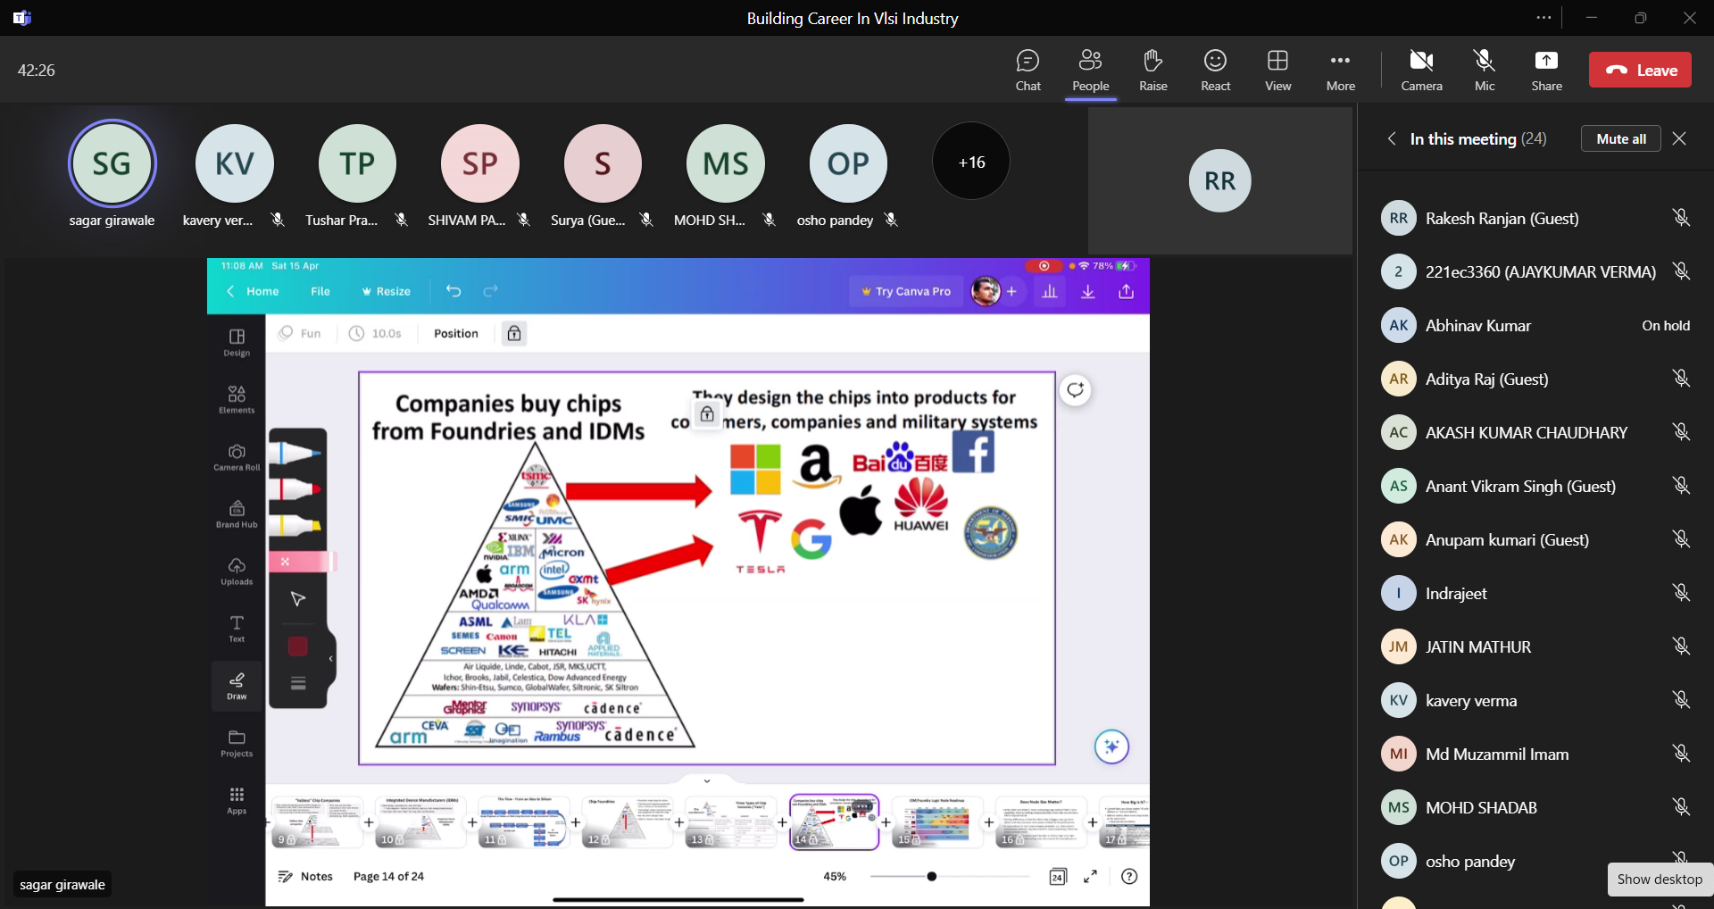Close the participants panel

[x=1679, y=138]
